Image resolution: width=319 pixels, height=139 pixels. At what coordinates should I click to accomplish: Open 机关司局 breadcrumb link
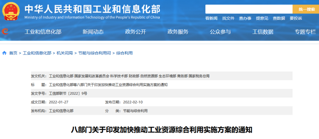[x=65, y=53]
